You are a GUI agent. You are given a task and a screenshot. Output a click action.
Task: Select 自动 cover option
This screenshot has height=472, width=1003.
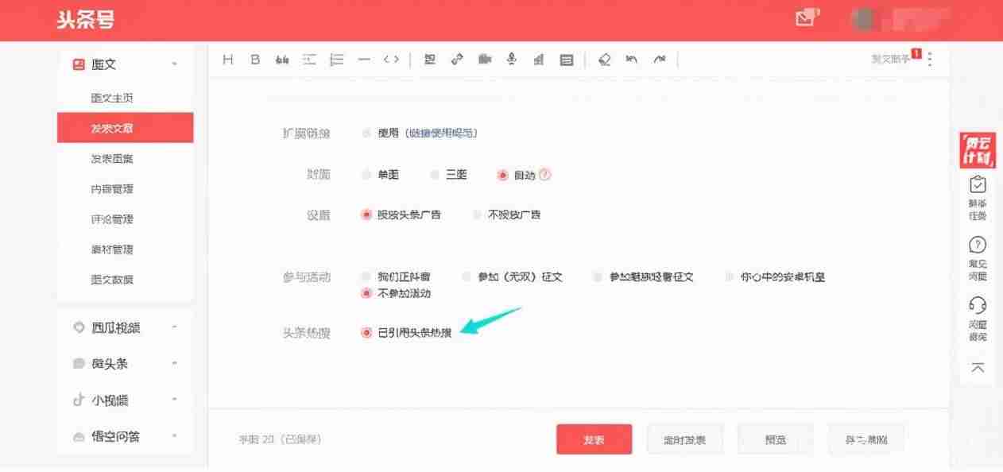(502, 175)
